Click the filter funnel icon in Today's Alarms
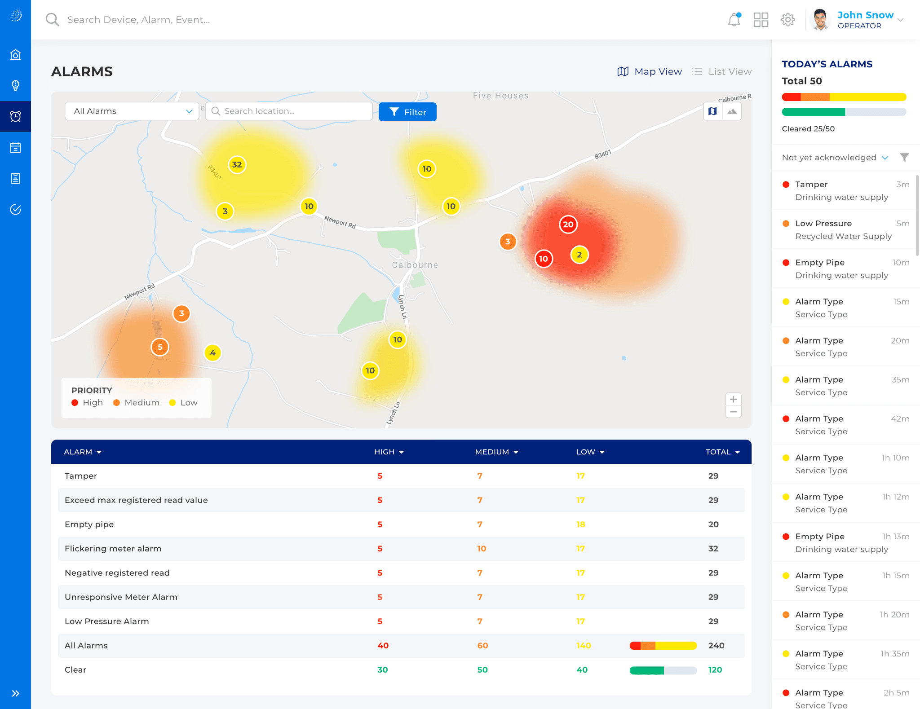920x709 pixels. tap(904, 158)
